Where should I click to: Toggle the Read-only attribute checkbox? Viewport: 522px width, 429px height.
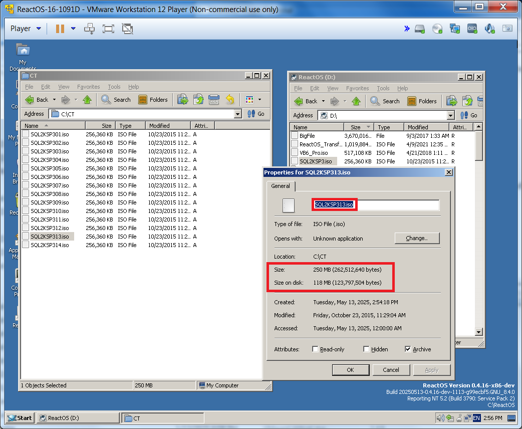click(315, 349)
